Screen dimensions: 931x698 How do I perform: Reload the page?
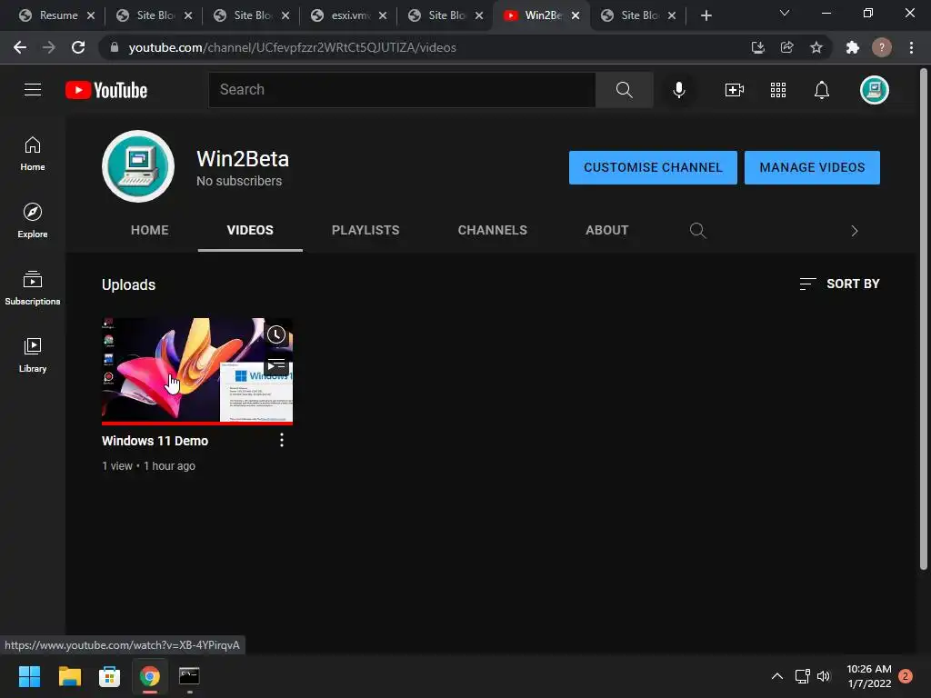click(x=78, y=47)
